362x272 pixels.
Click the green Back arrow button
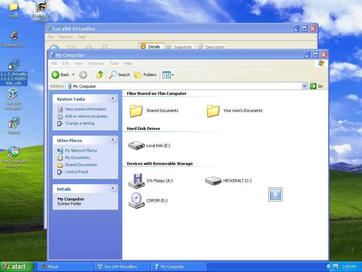pos(56,75)
